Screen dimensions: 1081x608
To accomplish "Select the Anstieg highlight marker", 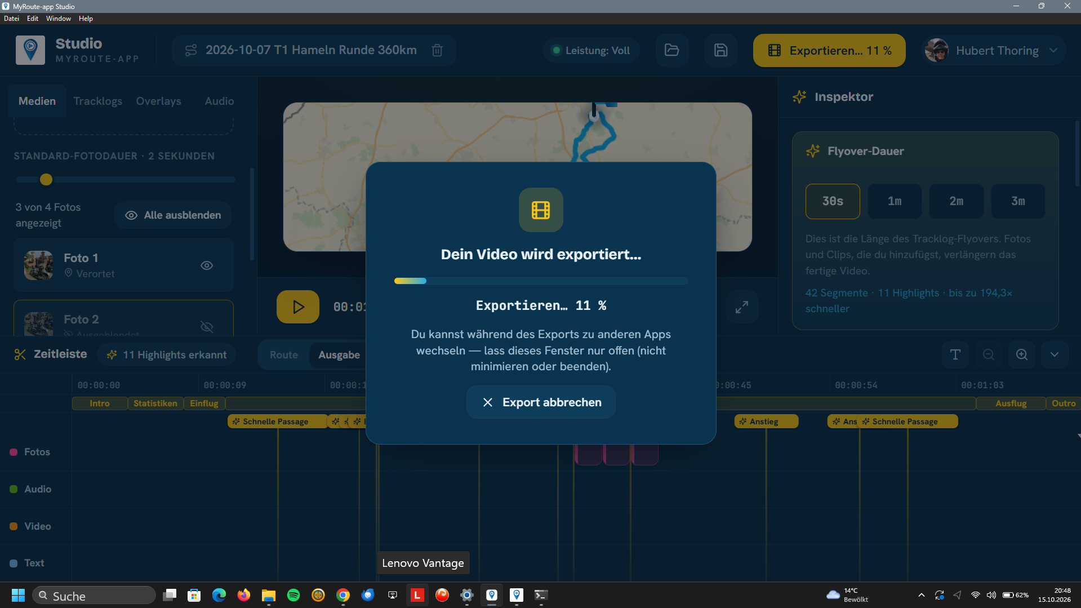I will (x=766, y=421).
